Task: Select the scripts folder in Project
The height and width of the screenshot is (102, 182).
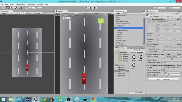Action: coord(123,73)
